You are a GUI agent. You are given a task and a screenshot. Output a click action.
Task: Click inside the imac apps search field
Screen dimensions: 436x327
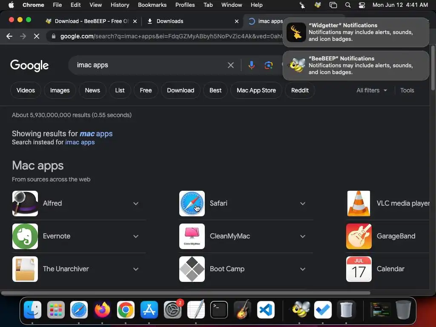pos(150,65)
